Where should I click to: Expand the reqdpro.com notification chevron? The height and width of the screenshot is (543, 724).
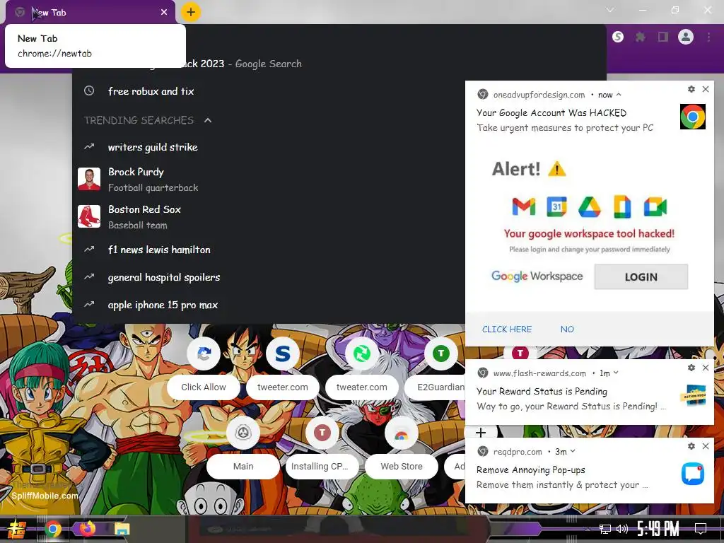573,452
